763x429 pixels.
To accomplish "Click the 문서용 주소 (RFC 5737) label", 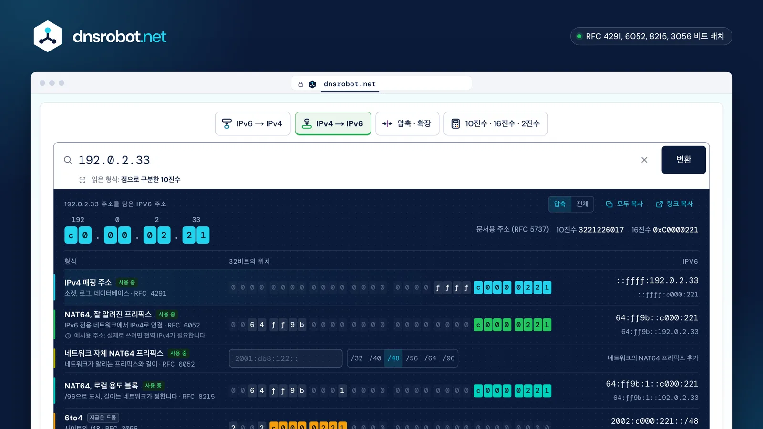I will tap(513, 230).
